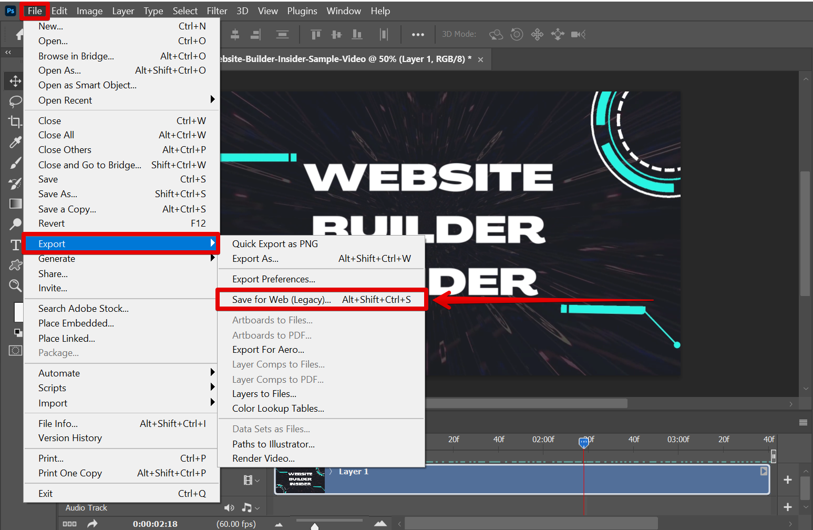The width and height of the screenshot is (813, 530).
Task: Click Render Video in Export submenu
Action: pos(263,458)
